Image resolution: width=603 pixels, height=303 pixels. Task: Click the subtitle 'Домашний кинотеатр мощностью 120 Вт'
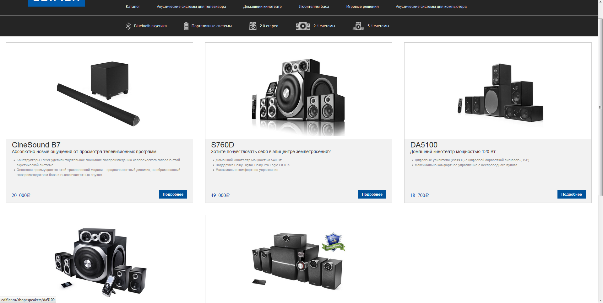pyautogui.click(x=453, y=152)
